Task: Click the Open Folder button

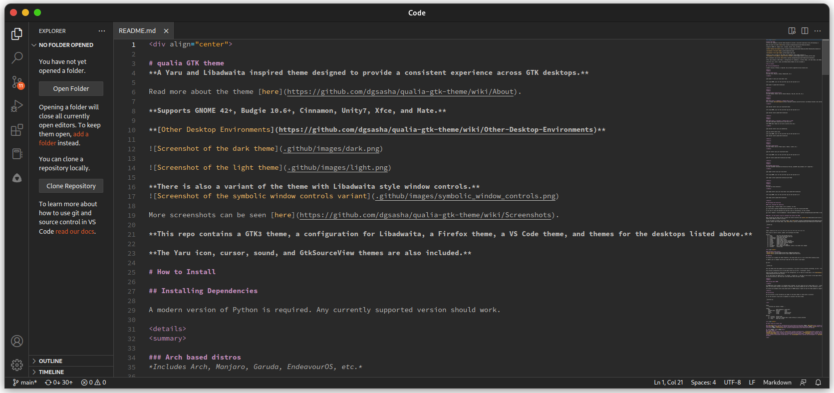Action: (71, 88)
